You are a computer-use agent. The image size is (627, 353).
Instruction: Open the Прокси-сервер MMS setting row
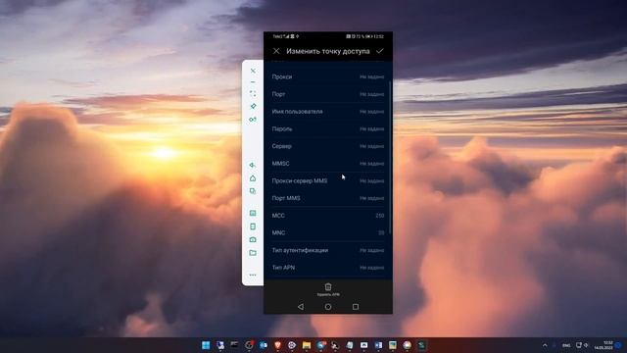point(328,180)
